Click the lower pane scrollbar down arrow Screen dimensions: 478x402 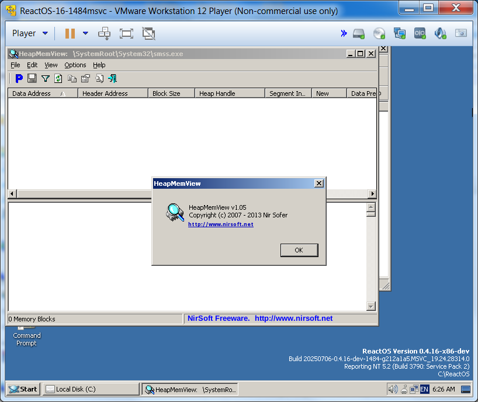(371, 306)
